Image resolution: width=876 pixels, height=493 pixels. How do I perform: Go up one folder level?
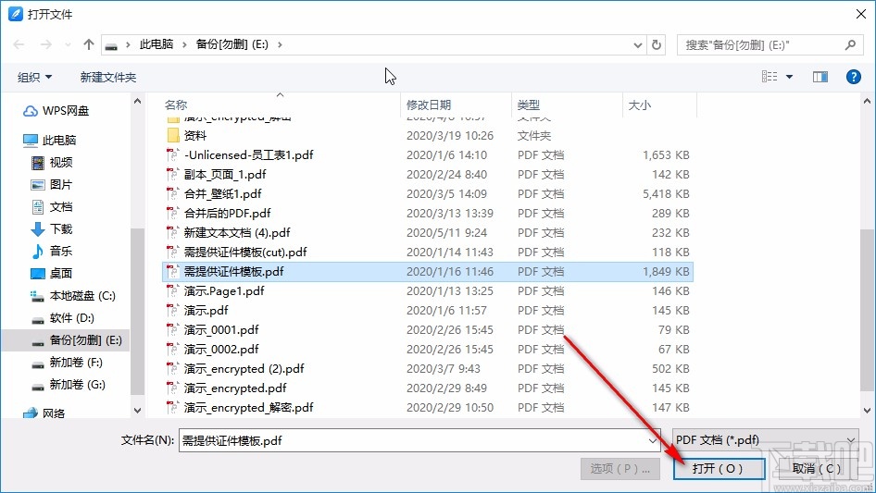88,44
